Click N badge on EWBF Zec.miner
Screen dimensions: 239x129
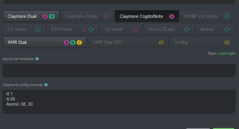(227, 16)
